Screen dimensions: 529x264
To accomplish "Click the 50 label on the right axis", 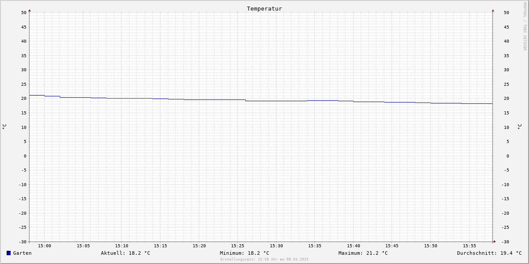I will point(507,13).
